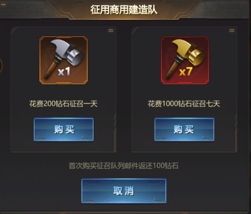Click the left card's corner lines icon
This screenshot has height=214, width=251.
[x=111, y=31]
